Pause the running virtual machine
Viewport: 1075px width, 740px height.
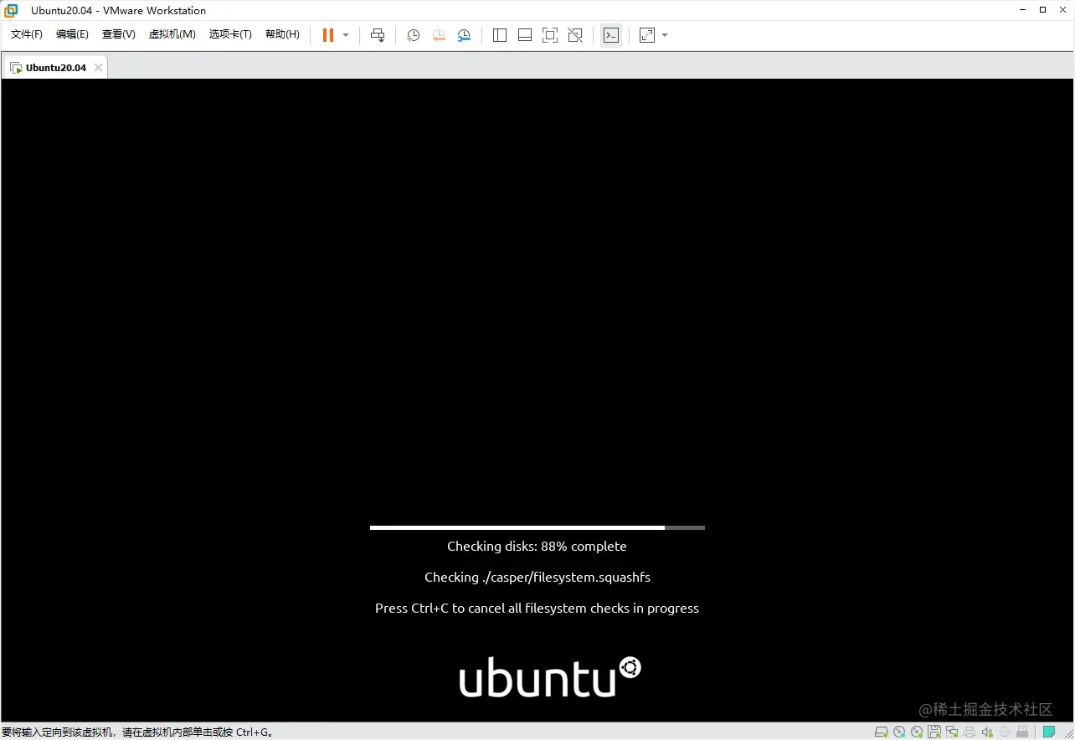pos(327,35)
